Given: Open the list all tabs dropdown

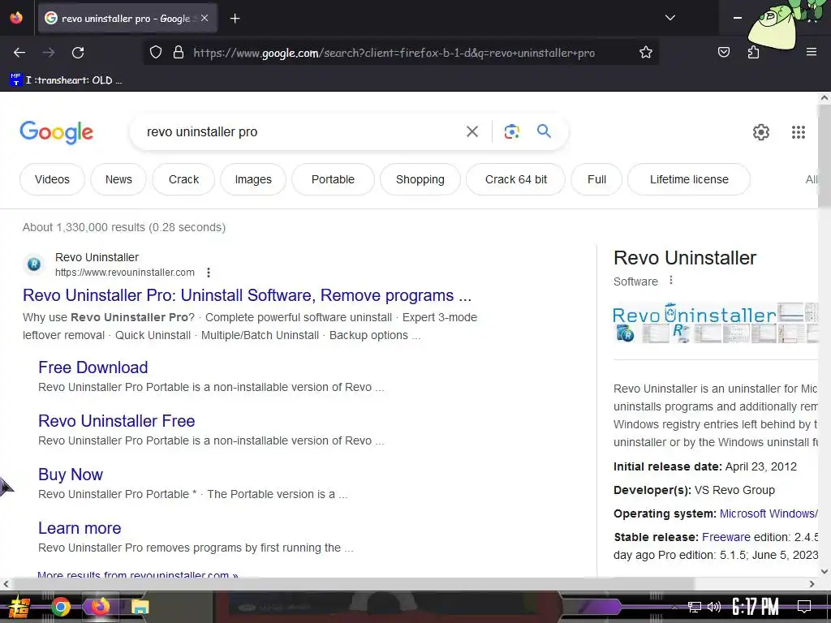Looking at the screenshot, I should [x=670, y=18].
